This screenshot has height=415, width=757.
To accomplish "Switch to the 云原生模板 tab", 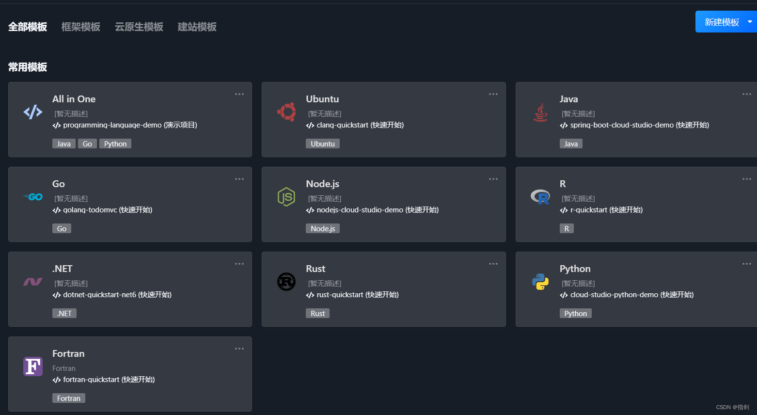I will [139, 27].
